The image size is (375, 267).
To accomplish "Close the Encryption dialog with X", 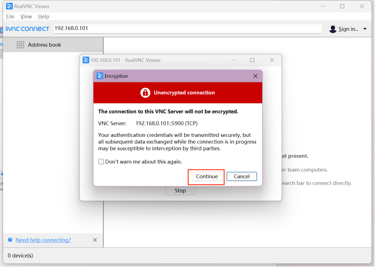I will [x=255, y=76].
